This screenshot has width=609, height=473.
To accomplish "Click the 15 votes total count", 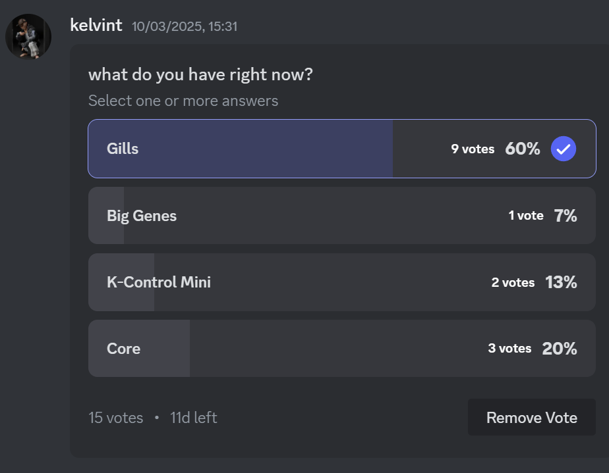I will pyautogui.click(x=116, y=418).
